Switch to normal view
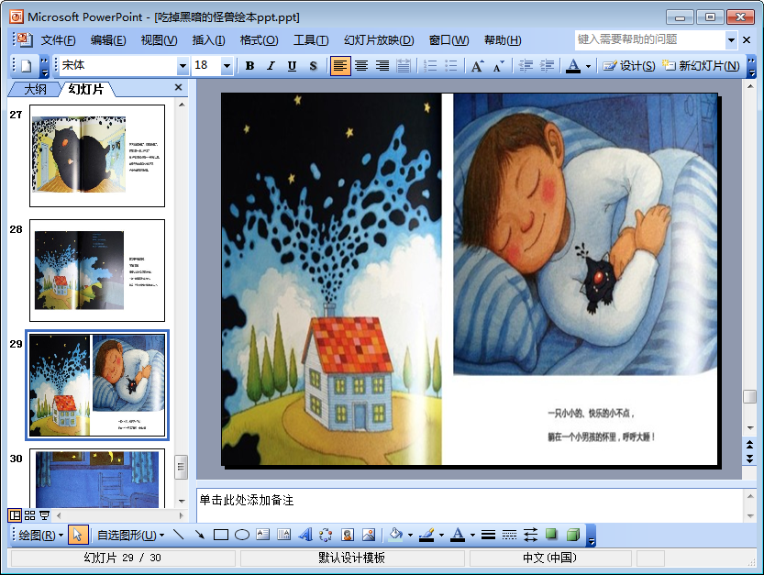This screenshot has height=575, width=764. (15, 515)
